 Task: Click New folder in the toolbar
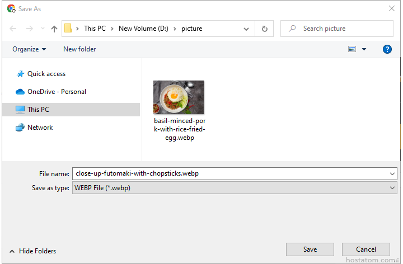[79, 49]
